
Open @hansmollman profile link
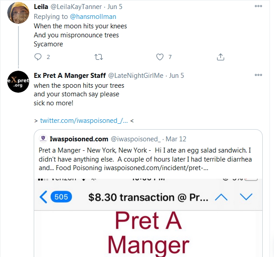(93, 17)
